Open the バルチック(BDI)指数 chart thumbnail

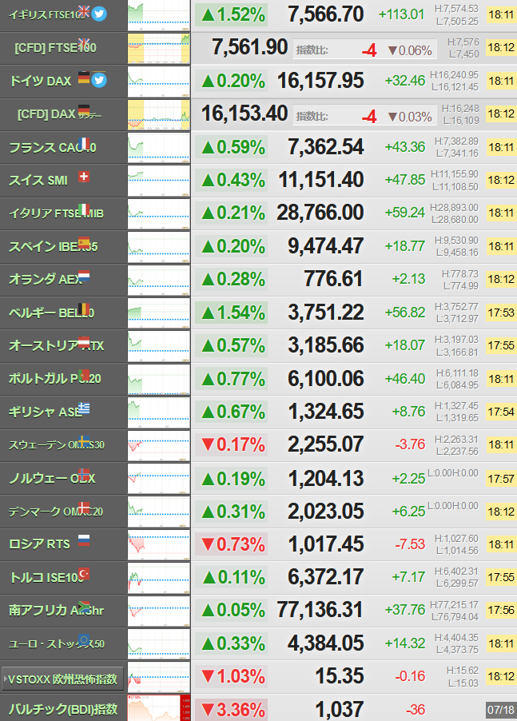pos(158,708)
